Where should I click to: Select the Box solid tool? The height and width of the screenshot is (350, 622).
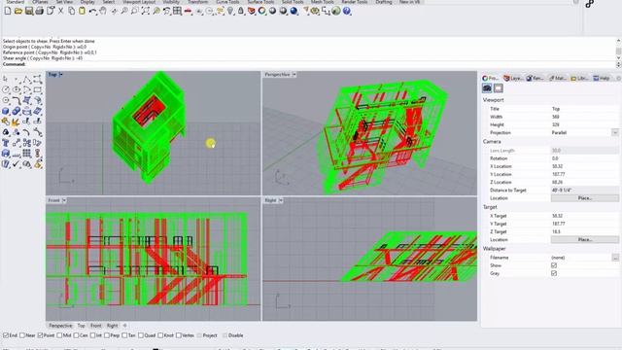click(6, 112)
